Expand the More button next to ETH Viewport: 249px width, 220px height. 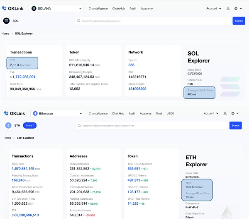point(29,125)
